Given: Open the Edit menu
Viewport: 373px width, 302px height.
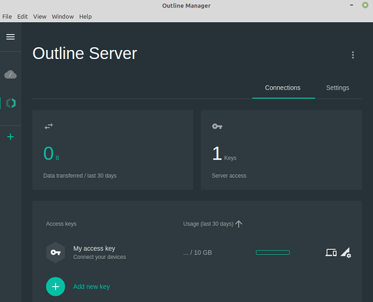Looking at the screenshot, I should 22,16.
